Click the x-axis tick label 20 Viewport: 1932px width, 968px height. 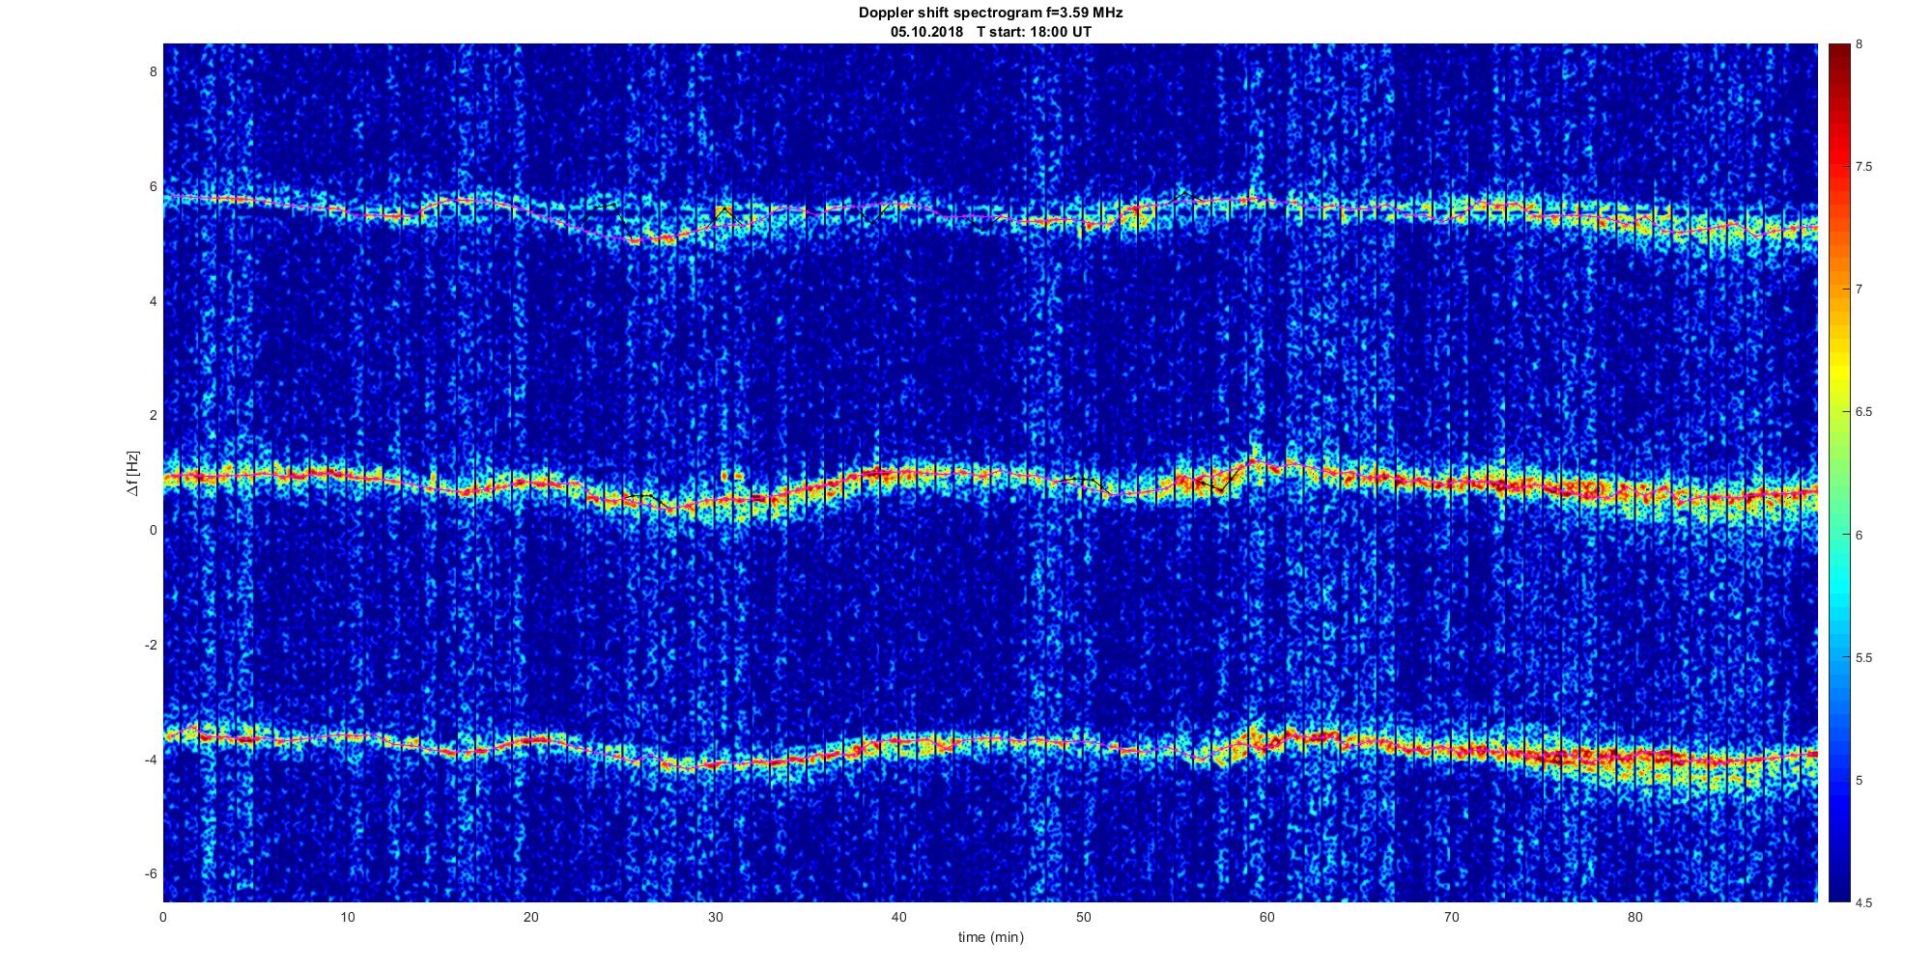(x=531, y=917)
